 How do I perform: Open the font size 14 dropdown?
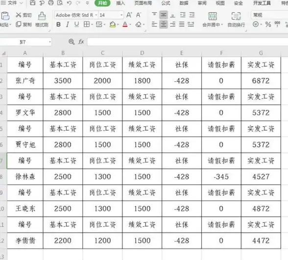tap(121, 15)
